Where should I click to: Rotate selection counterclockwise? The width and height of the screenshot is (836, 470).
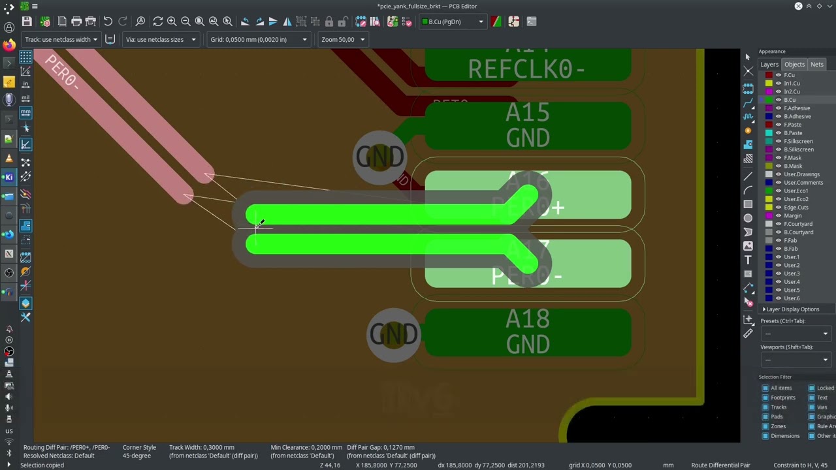245,22
